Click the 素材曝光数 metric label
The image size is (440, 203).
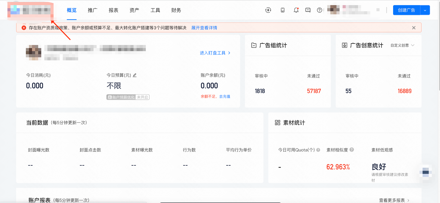(142, 150)
